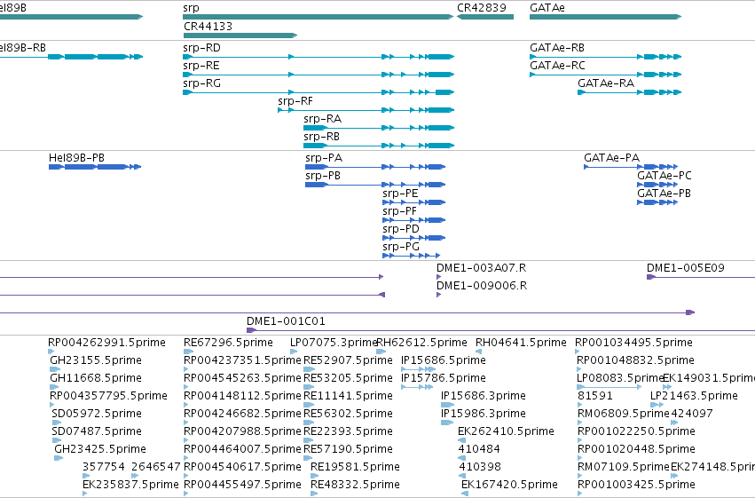Click the LP21463.5prime EST

657,405
